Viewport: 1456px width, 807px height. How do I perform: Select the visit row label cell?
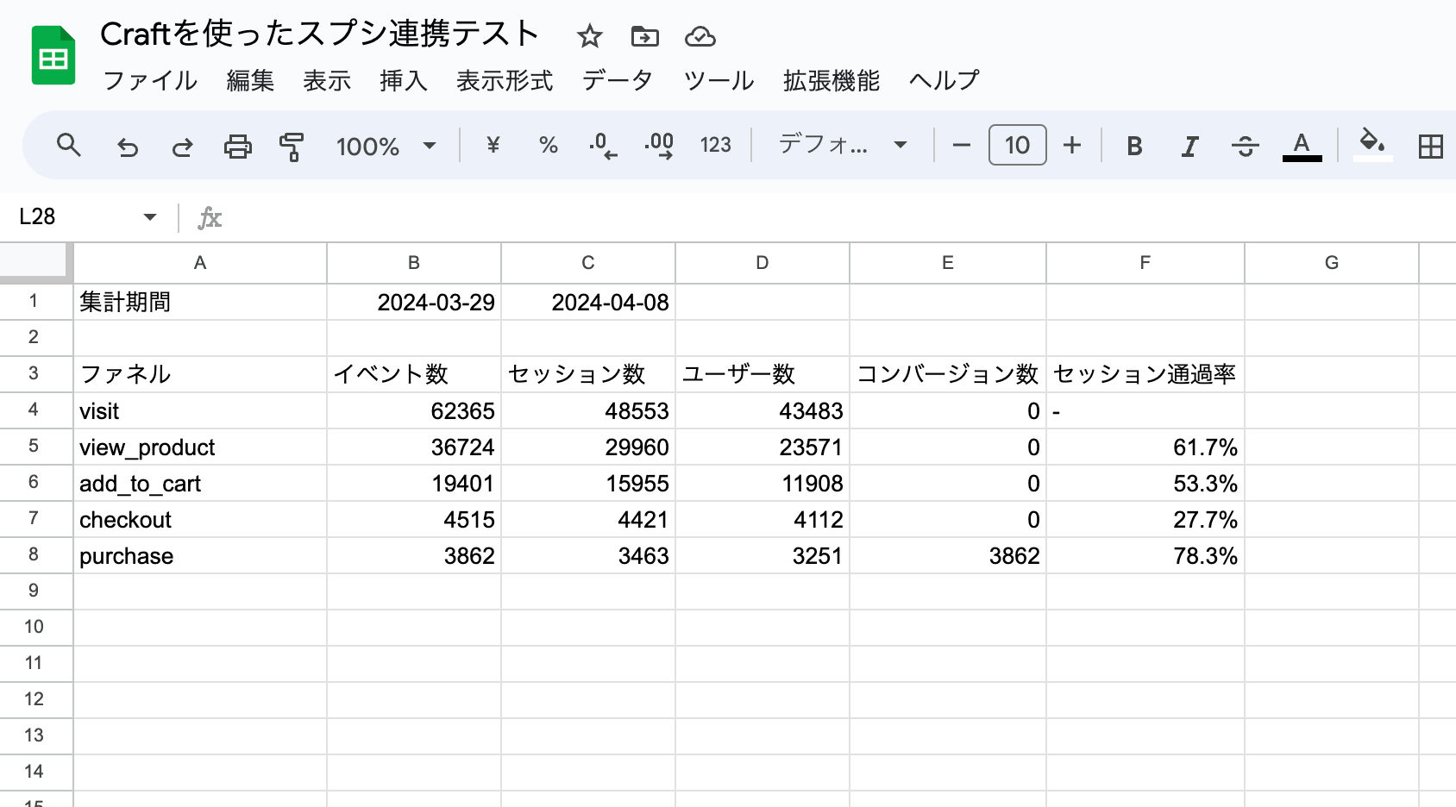click(200, 410)
